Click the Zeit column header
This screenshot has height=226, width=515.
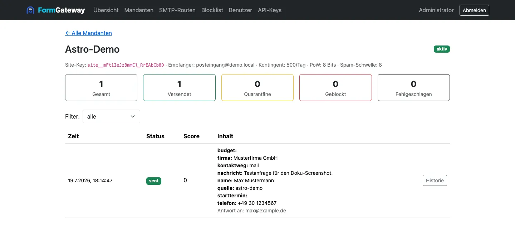[x=73, y=136]
